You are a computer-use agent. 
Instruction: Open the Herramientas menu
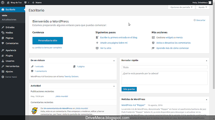(x=12, y=66)
